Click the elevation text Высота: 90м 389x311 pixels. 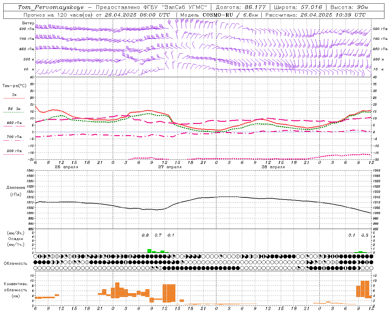click(349, 7)
